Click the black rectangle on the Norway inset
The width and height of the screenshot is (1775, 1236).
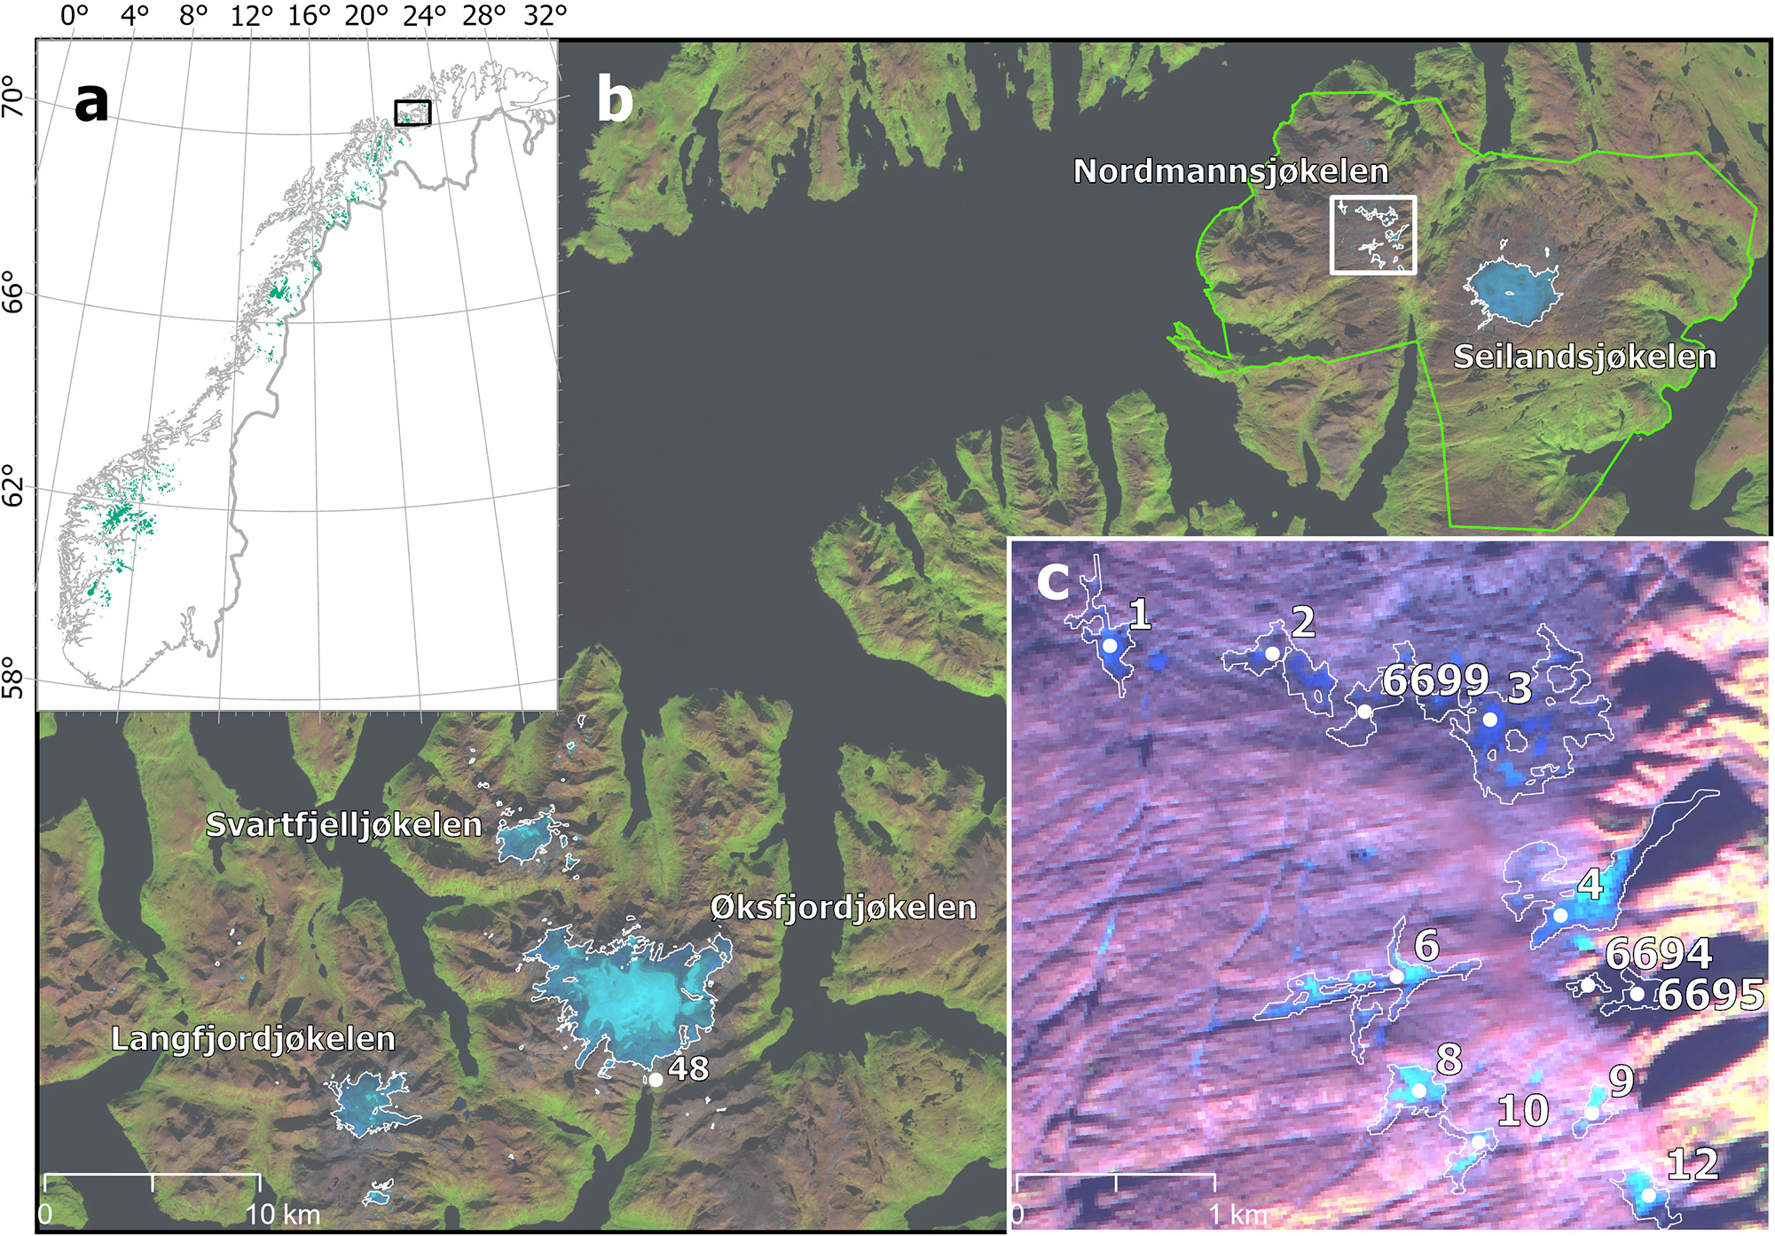(412, 113)
